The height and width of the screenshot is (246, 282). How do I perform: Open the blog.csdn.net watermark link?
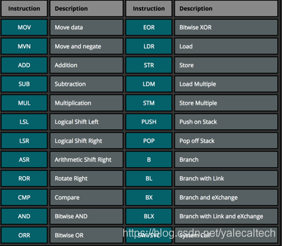199,233
